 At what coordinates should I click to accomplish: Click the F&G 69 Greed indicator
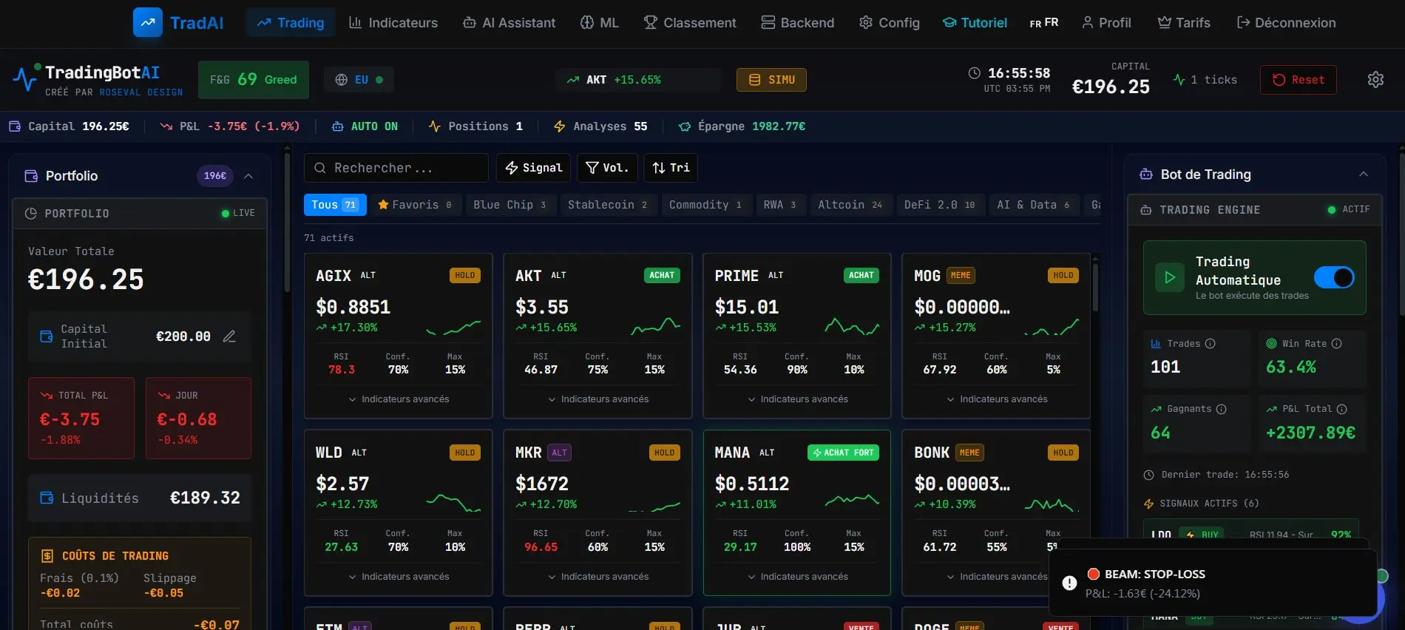[254, 80]
